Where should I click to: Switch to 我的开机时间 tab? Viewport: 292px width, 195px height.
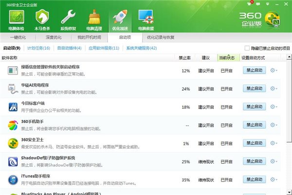click(x=89, y=38)
